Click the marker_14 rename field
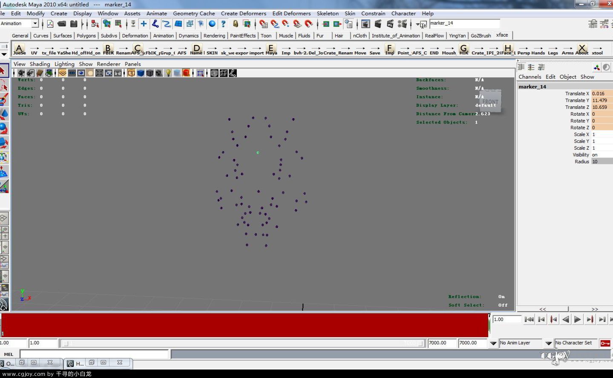 pos(464,23)
